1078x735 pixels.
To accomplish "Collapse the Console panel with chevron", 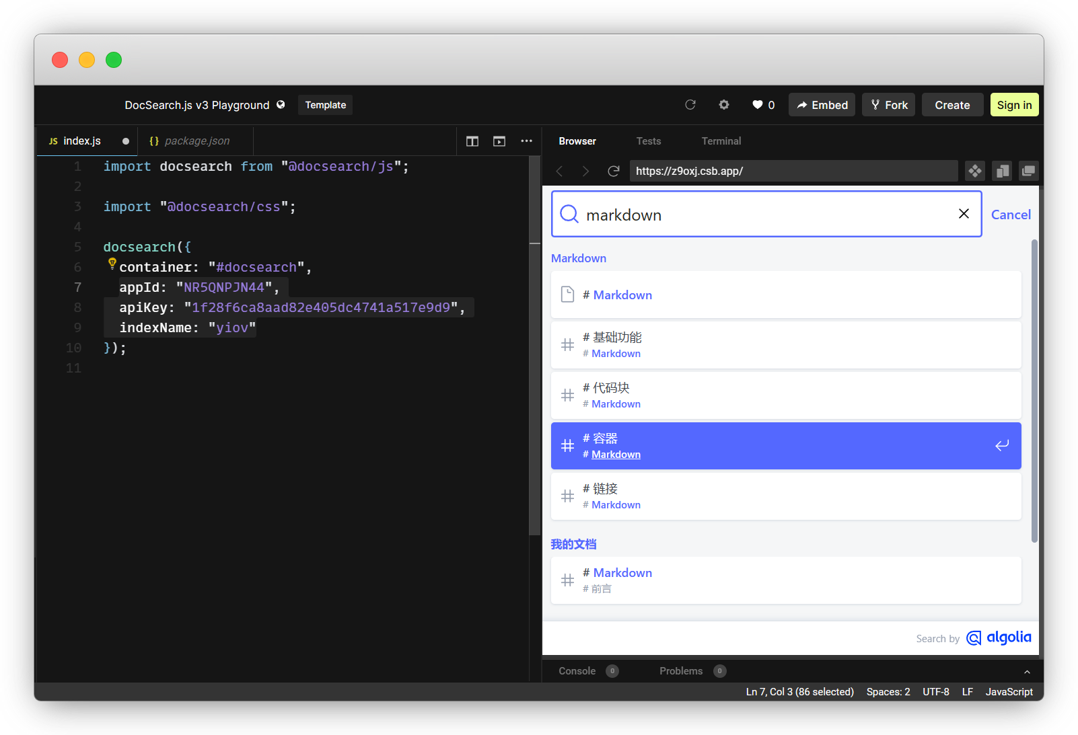I will (1027, 671).
